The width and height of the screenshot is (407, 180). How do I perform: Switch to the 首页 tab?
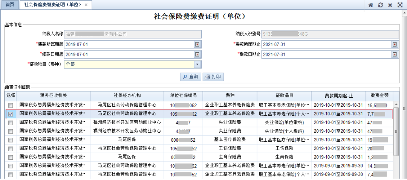click(10, 5)
